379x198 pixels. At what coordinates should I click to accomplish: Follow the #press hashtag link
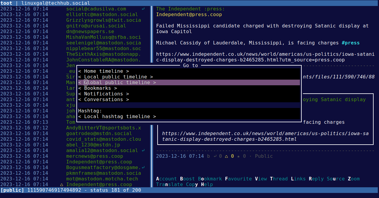pos(351,43)
